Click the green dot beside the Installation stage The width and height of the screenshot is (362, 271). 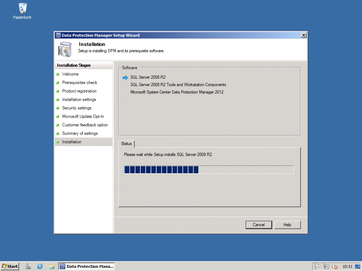pyautogui.click(x=58, y=142)
